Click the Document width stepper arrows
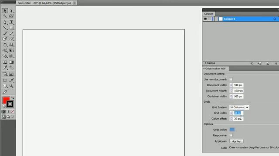The image size is (279, 156). 231,85
